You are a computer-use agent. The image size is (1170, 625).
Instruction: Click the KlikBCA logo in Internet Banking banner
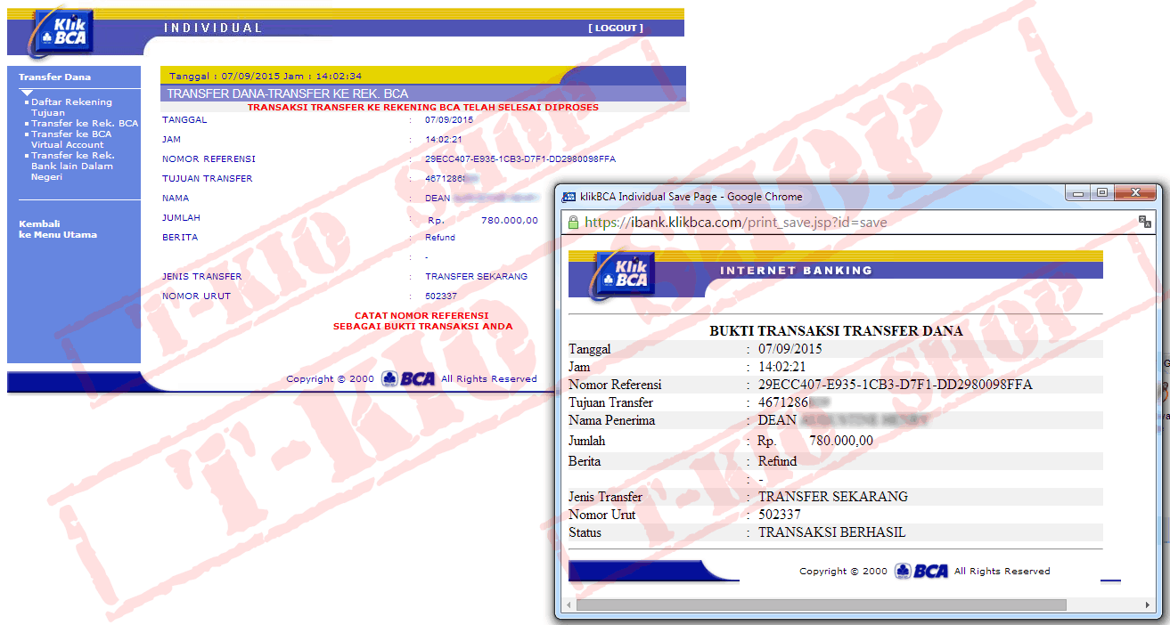623,273
